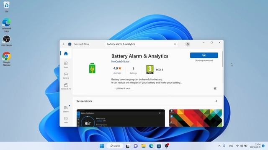The height and width of the screenshot is (150, 268).
Task: Click the Store search input field
Action: click(142, 44)
